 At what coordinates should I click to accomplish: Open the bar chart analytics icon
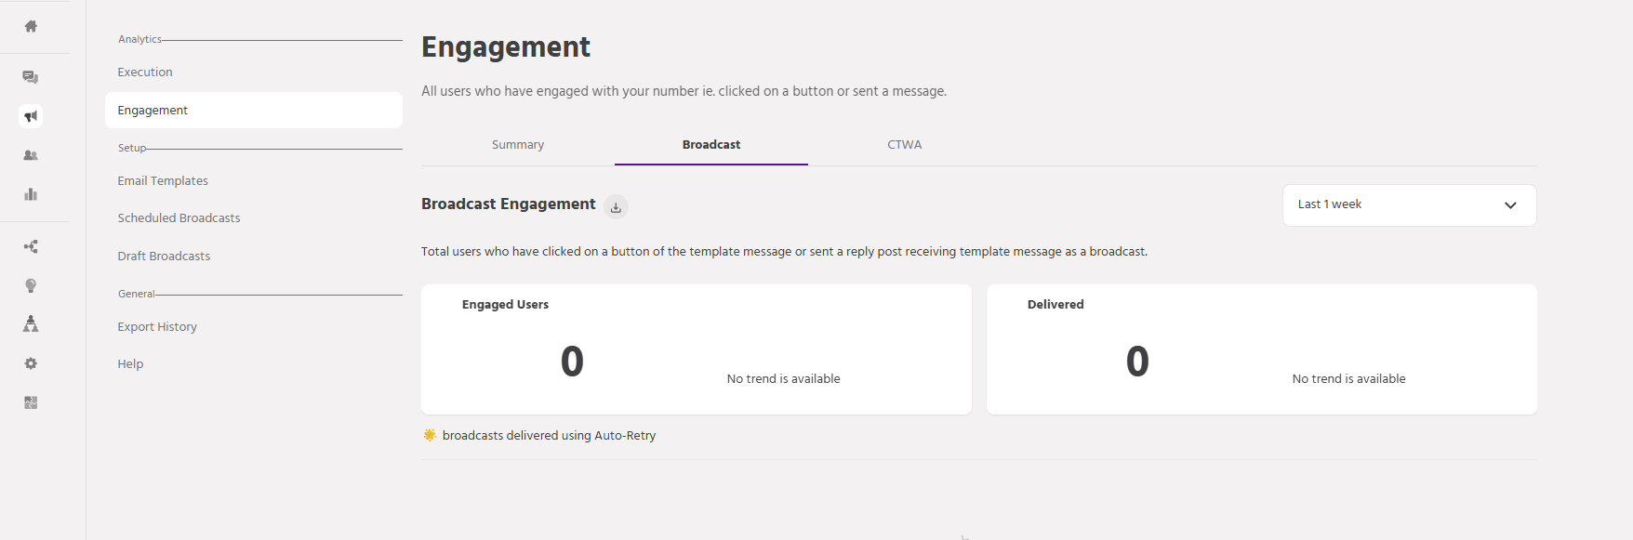[31, 194]
